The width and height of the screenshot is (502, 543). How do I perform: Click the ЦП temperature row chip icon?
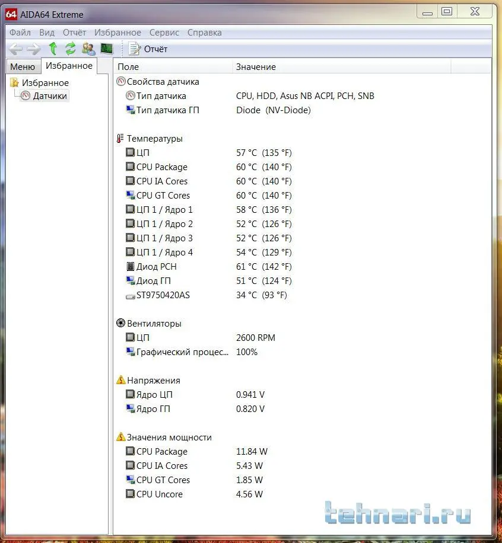(131, 152)
